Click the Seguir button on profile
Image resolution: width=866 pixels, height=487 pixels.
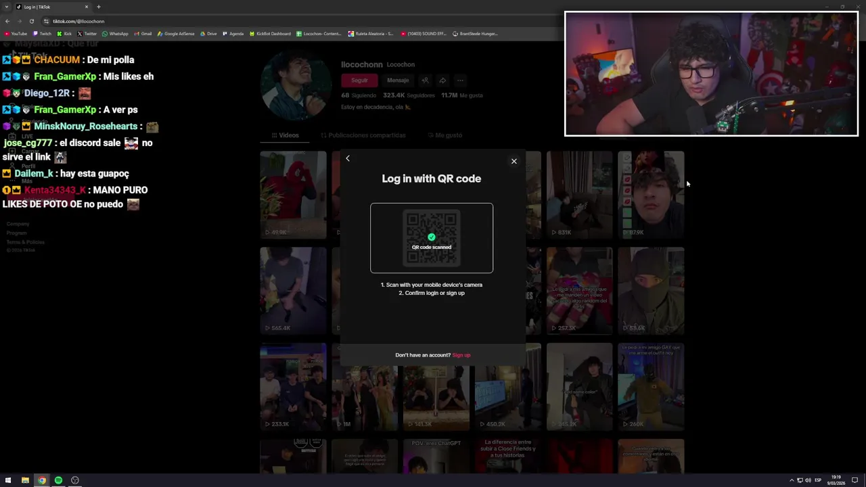tap(359, 80)
